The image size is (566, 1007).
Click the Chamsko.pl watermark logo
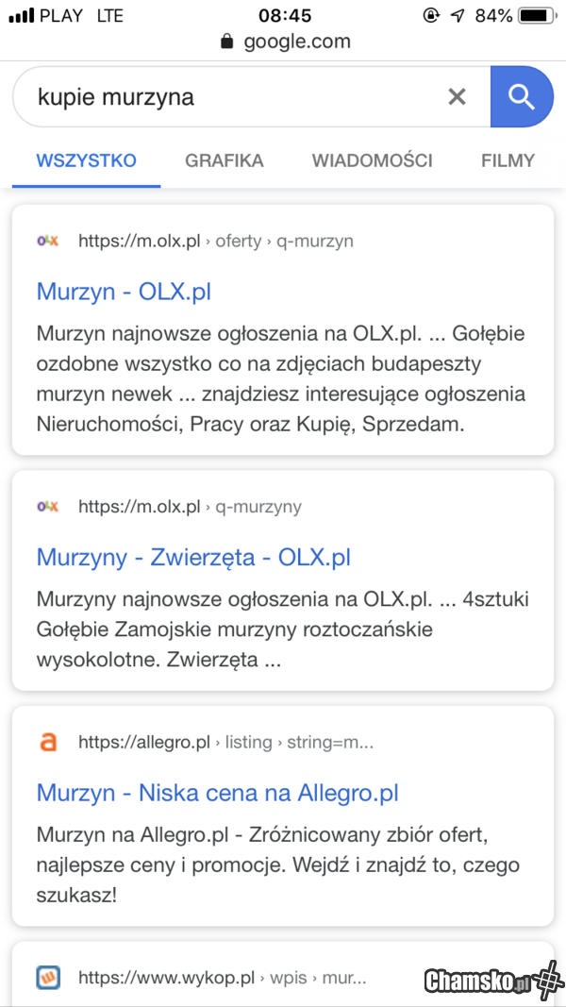[x=491, y=980]
